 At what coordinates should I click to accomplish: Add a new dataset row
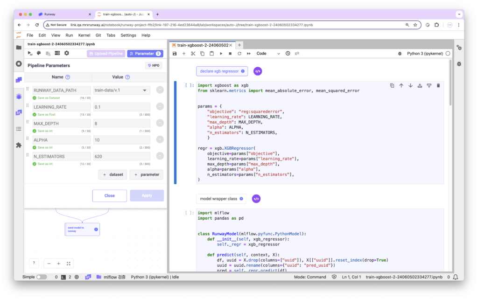tap(112, 175)
